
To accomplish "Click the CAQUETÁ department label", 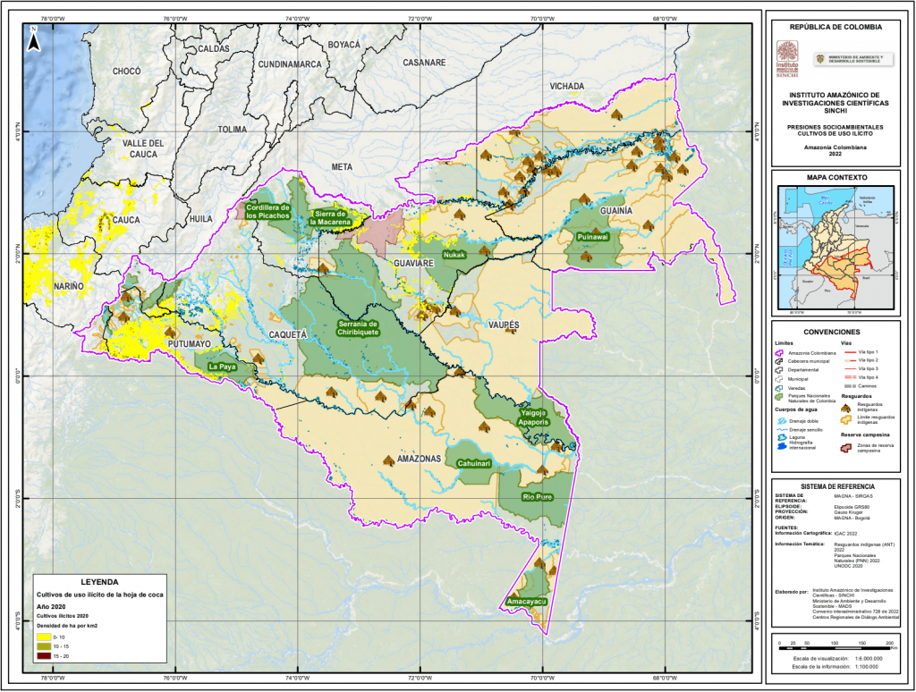I will [x=287, y=334].
